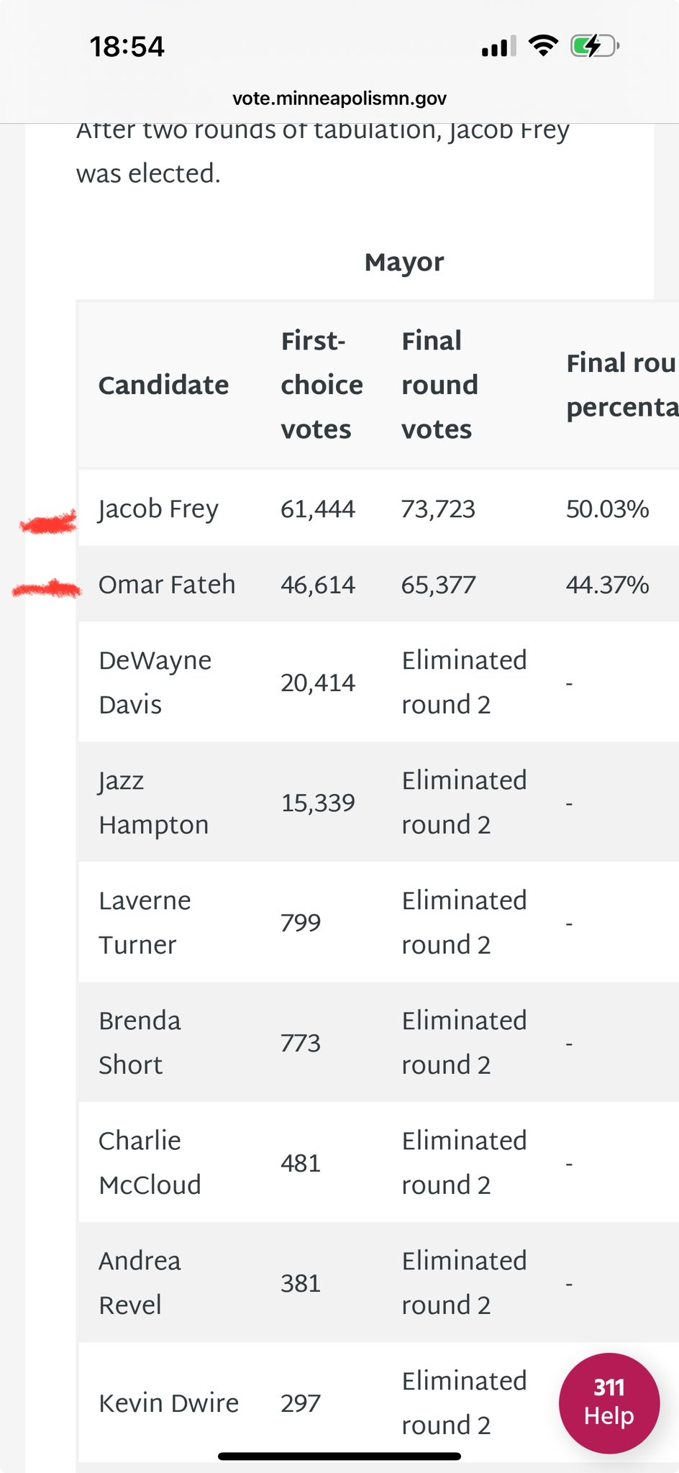
Task: Tap the Wi-Fi status icon
Action: (543, 46)
